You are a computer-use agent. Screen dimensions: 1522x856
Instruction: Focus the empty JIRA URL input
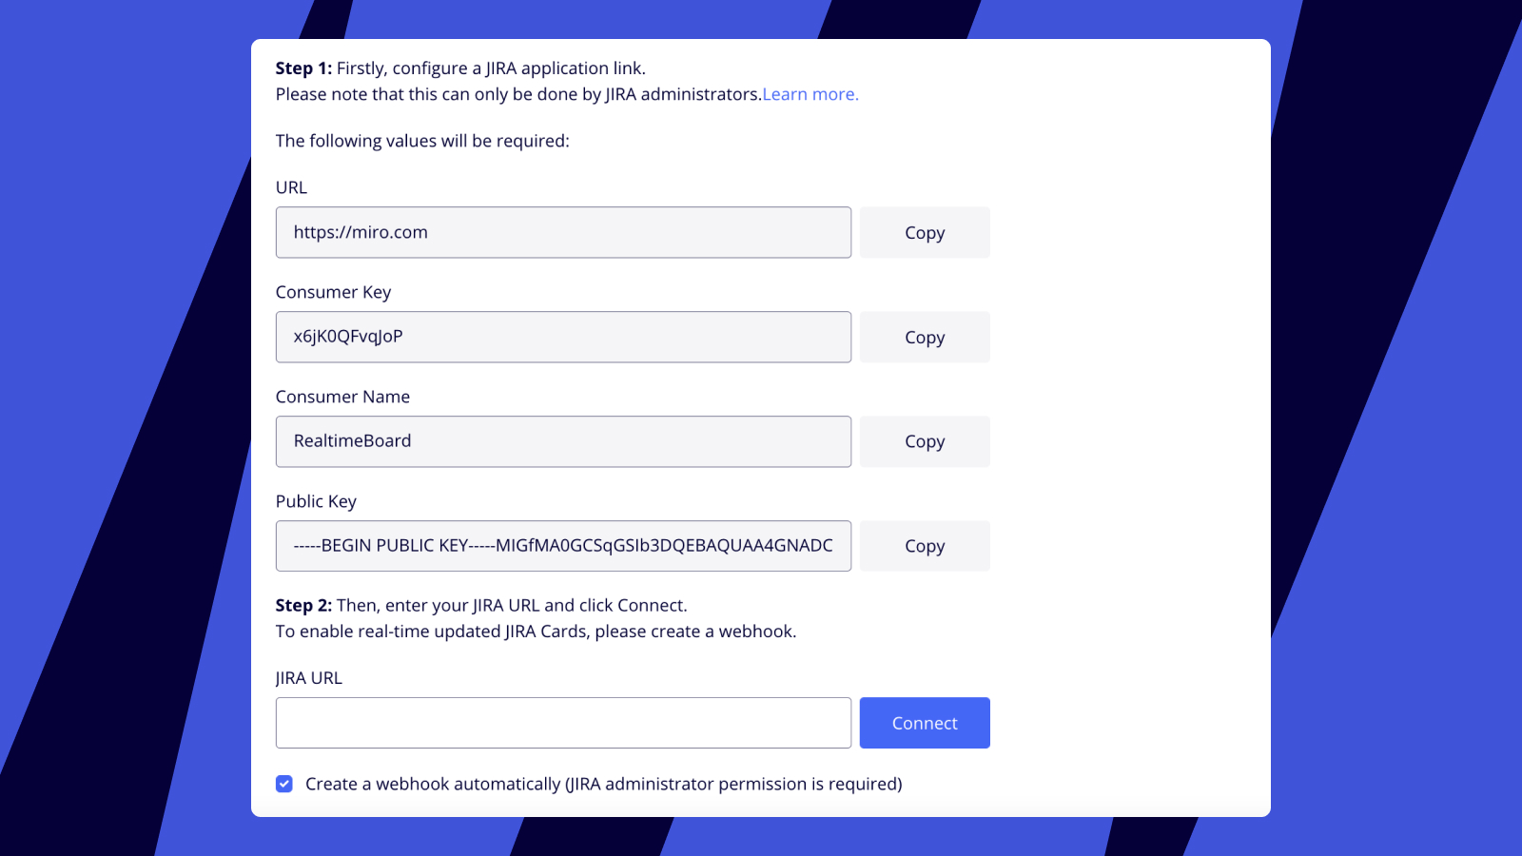click(563, 723)
